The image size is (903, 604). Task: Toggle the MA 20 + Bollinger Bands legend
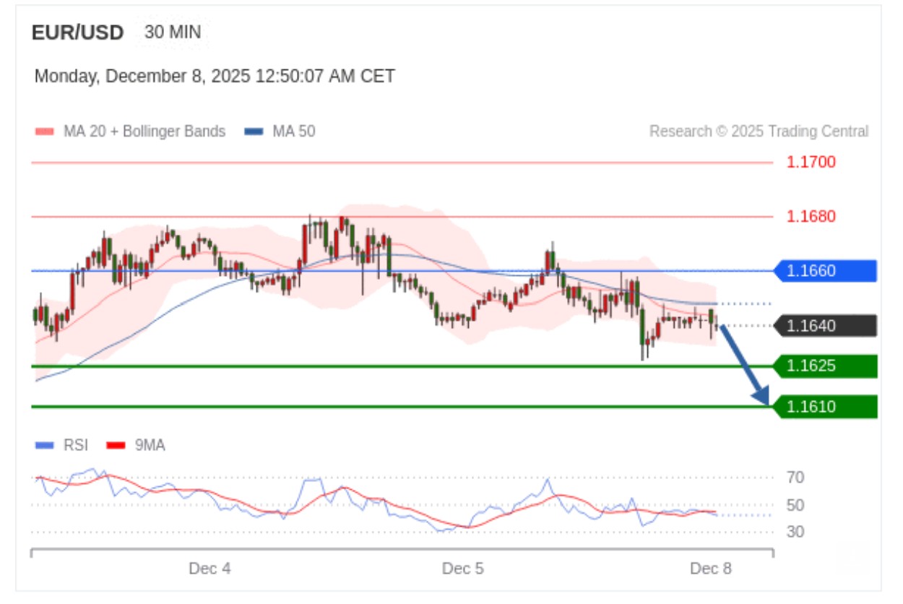coord(144,131)
